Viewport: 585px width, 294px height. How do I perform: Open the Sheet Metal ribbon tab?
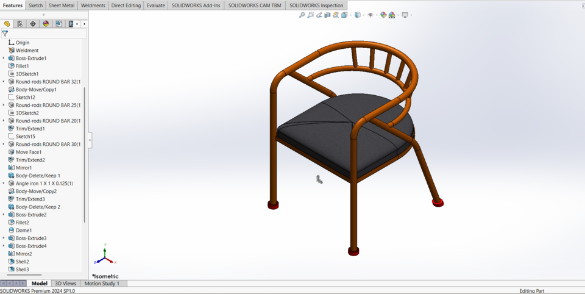coord(62,5)
